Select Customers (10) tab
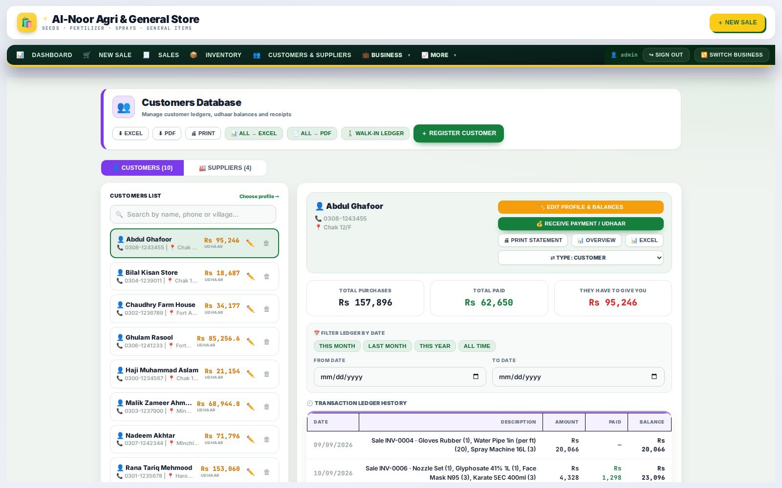The height and width of the screenshot is (488, 782). pos(142,168)
